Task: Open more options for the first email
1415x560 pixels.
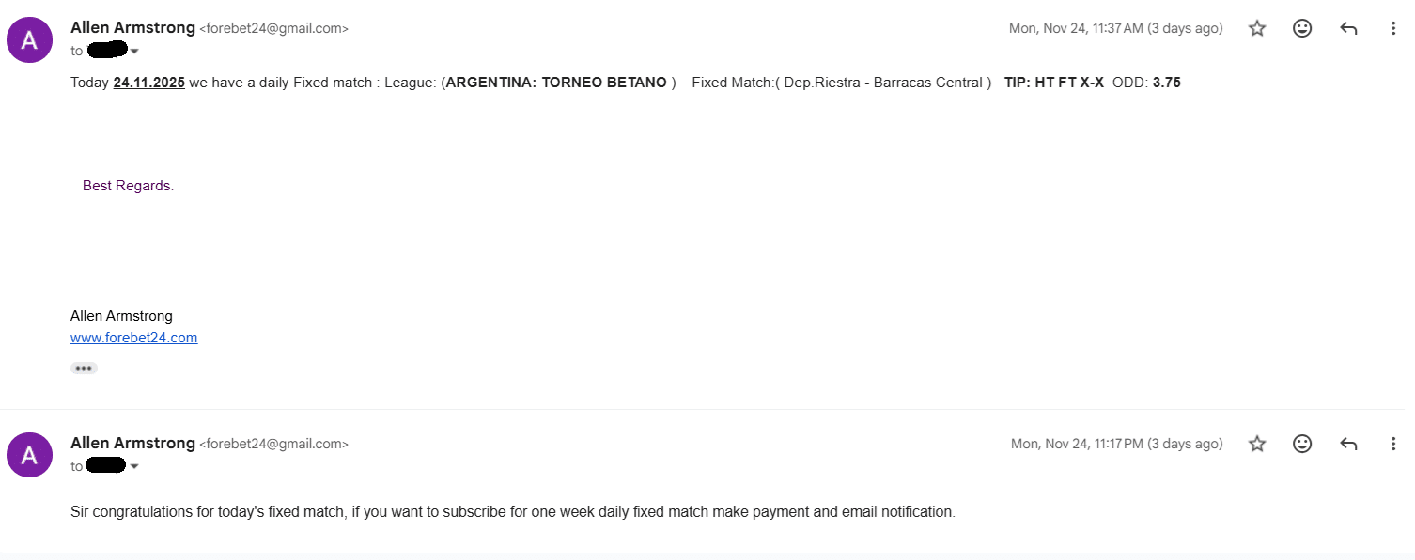Action: coord(1393,28)
